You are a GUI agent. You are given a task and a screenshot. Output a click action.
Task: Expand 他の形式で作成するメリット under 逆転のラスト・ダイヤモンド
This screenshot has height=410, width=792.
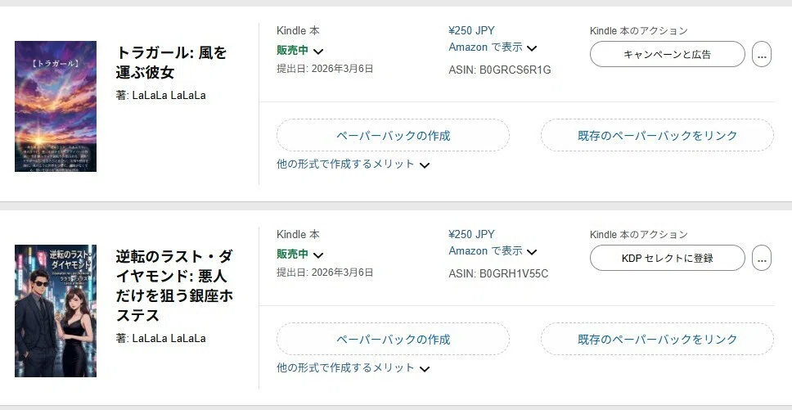click(353, 368)
